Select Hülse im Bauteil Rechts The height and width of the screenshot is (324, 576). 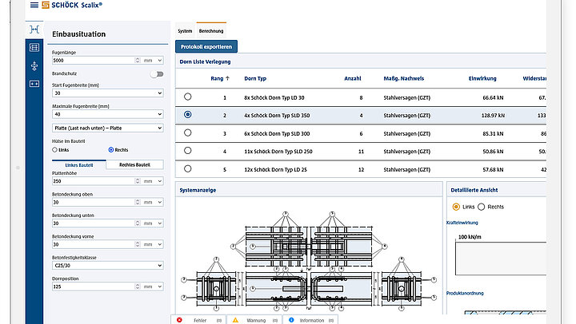click(x=111, y=150)
